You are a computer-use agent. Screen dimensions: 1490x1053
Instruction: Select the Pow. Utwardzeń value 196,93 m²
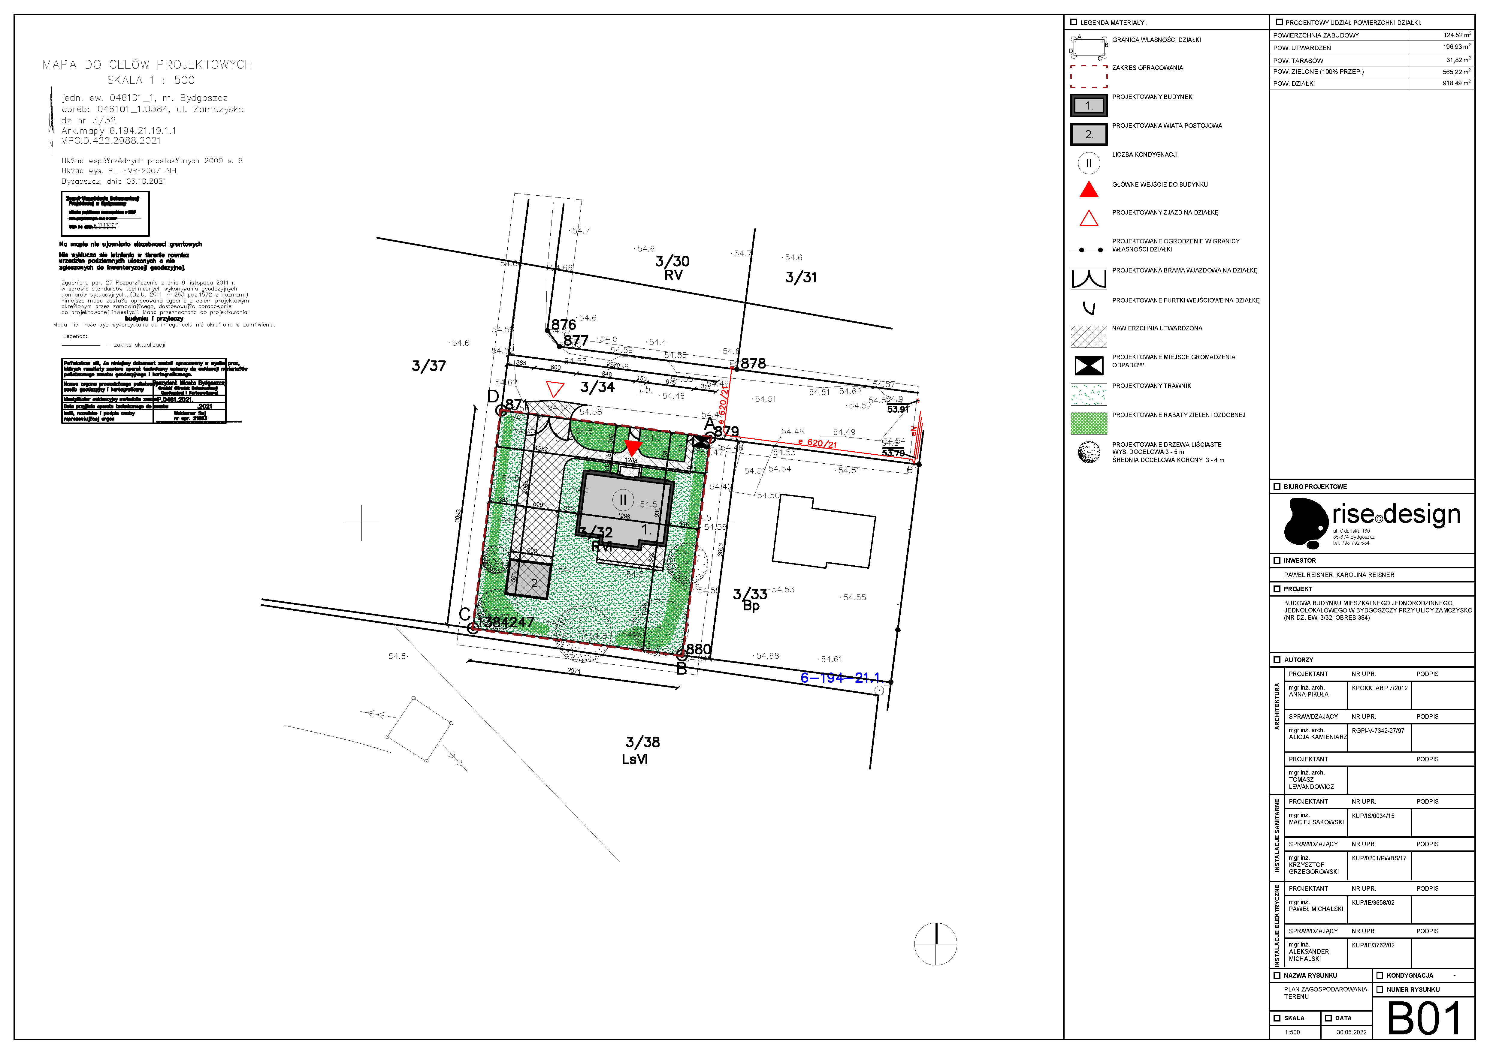click(x=1457, y=47)
